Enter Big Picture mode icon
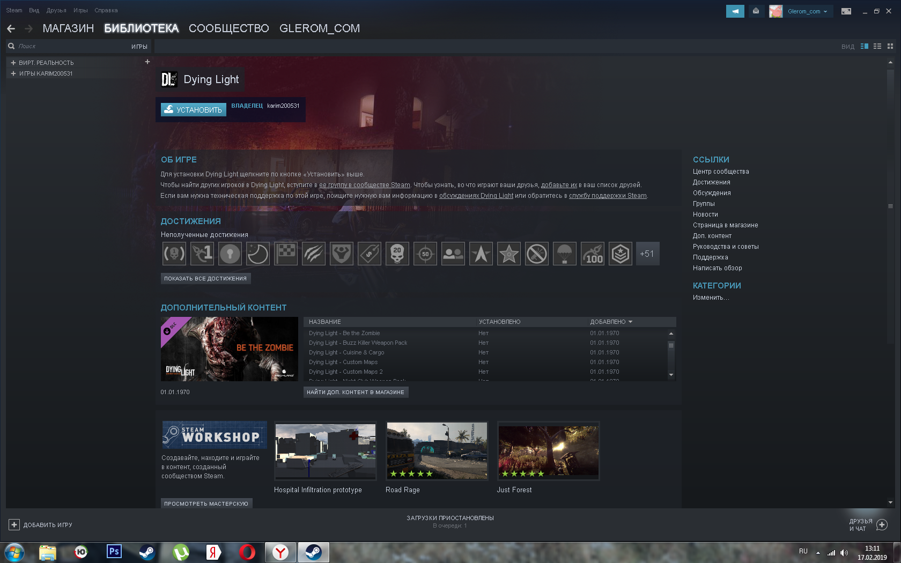The image size is (901, 563). [846, 11]
